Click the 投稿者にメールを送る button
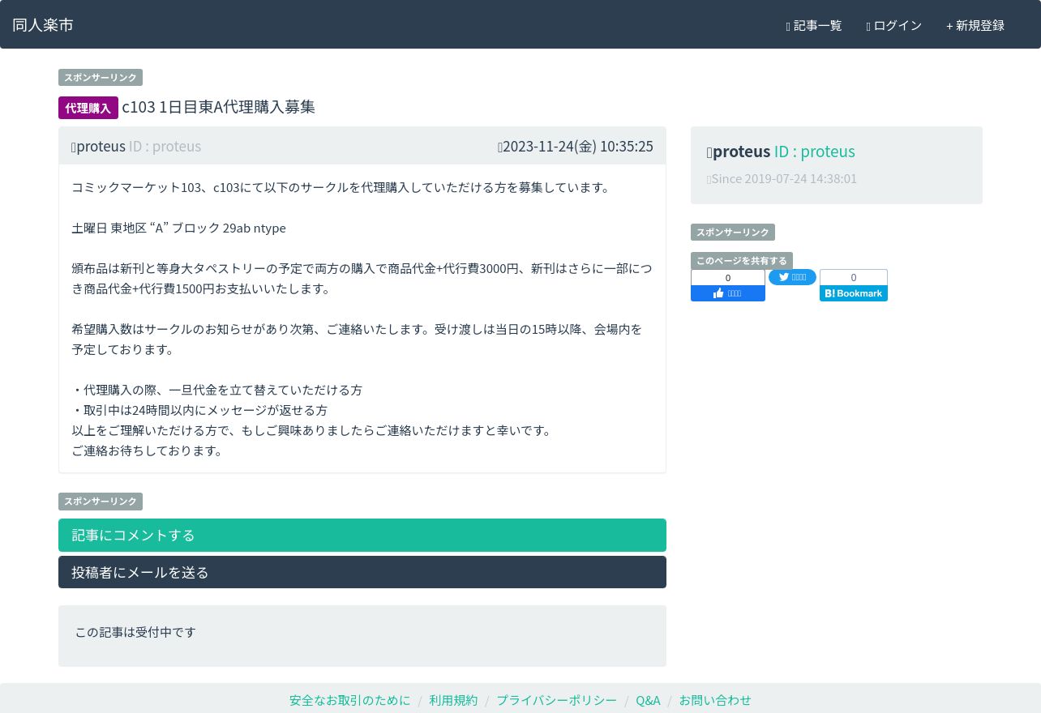 (x=362, y=572)
